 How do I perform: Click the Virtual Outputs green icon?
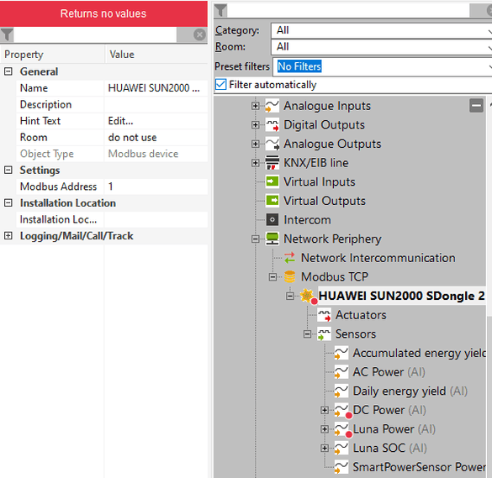tap(272, 201)
